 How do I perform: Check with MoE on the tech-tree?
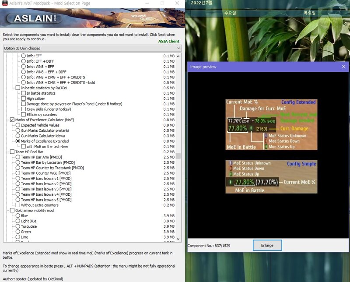point(24,147)
